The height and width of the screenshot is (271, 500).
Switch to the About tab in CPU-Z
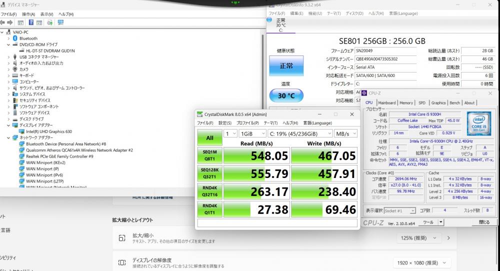(x=469, y=102)
